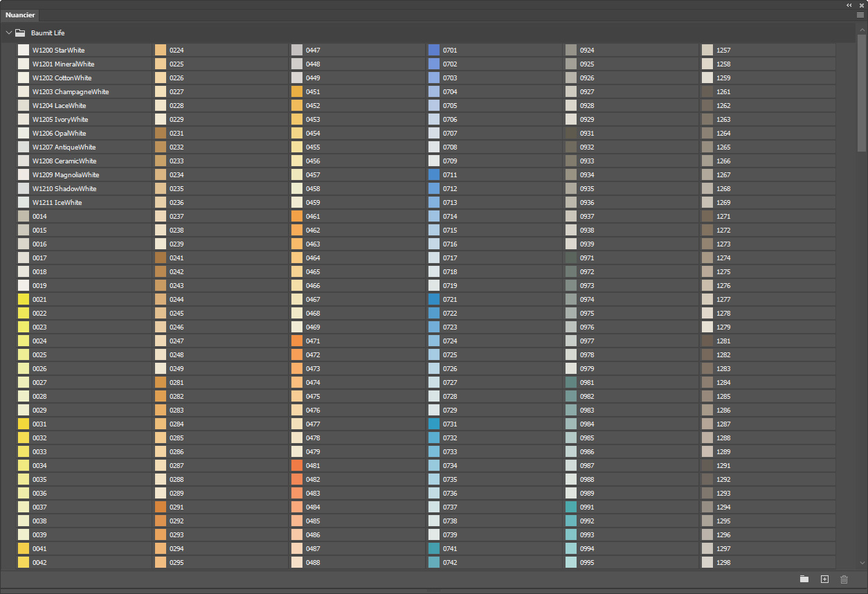Image resolution: width=868 pixels, height=594 pixels.
Task: Click the text 1279
Action: click(x=724, y=327)
